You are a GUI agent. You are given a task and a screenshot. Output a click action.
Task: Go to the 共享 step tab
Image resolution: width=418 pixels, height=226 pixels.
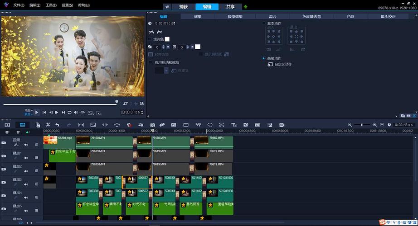(231, 7)
